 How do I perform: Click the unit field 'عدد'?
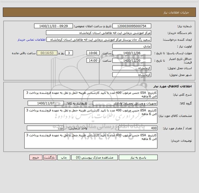[45, 128]
